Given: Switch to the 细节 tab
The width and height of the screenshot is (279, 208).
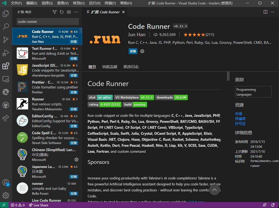Looking at the screenshot, I should 92,67.
